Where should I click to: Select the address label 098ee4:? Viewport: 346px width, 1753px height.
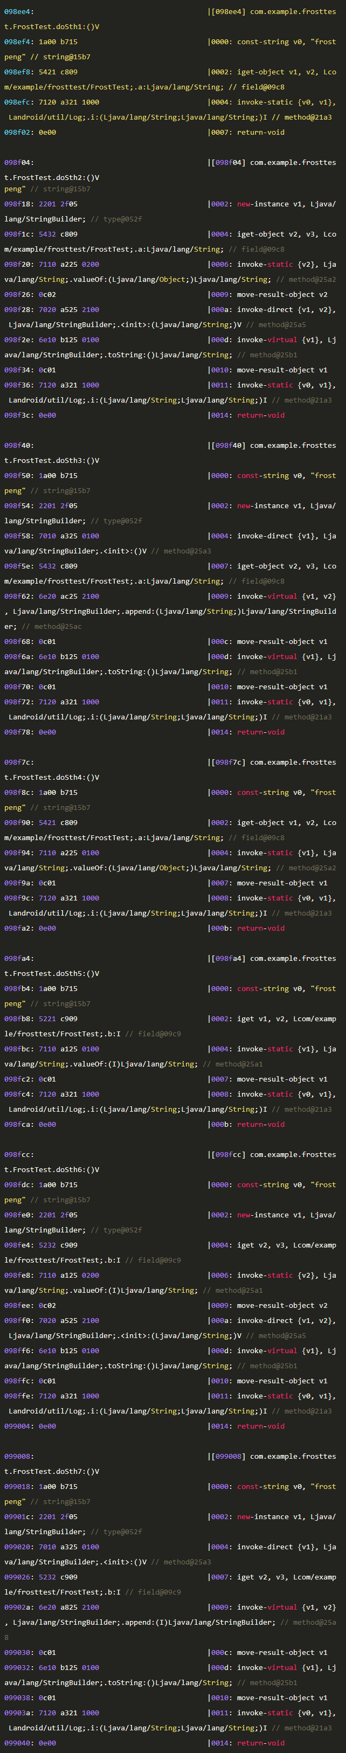coord(19,11)
